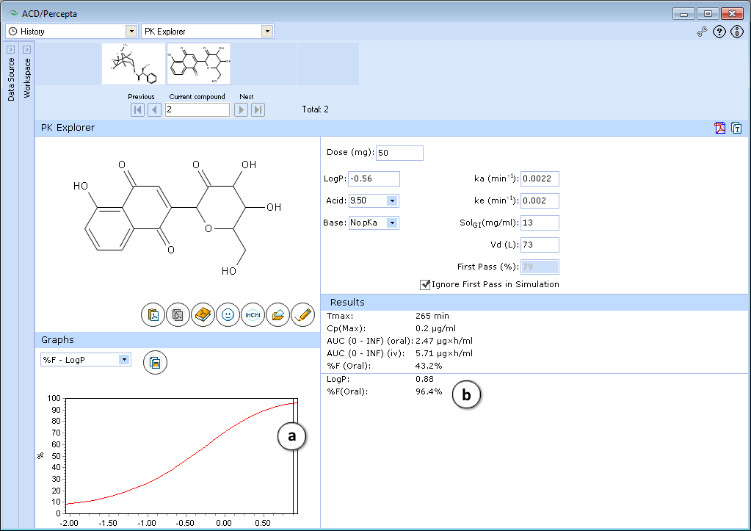Viewport: 751px width, 531px height.
Task: Toggle Ignore First Pass in Simulation checkbox
Action: tap(425, 285)
